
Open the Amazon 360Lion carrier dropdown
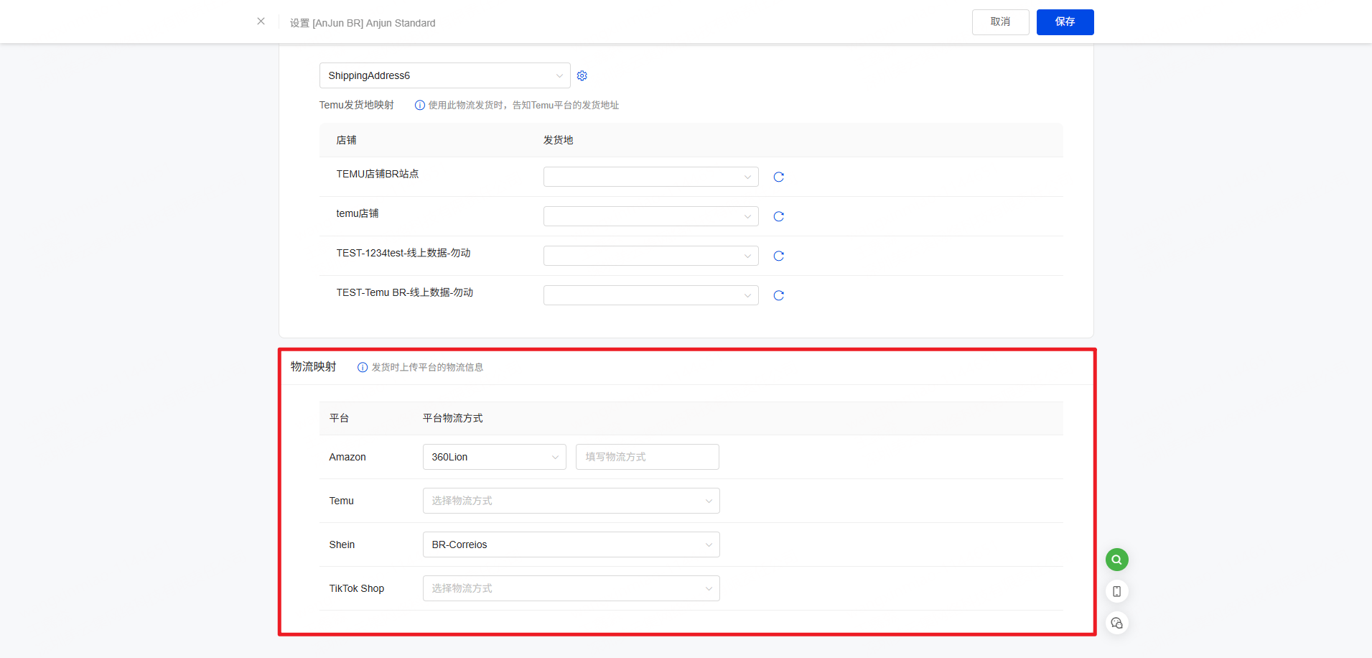[494, 457]
